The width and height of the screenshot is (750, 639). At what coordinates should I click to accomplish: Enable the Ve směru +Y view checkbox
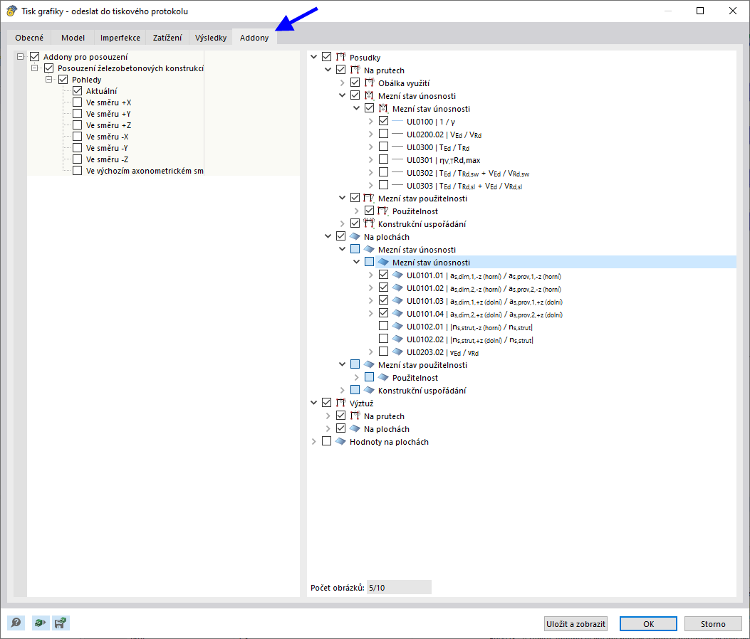77,114
